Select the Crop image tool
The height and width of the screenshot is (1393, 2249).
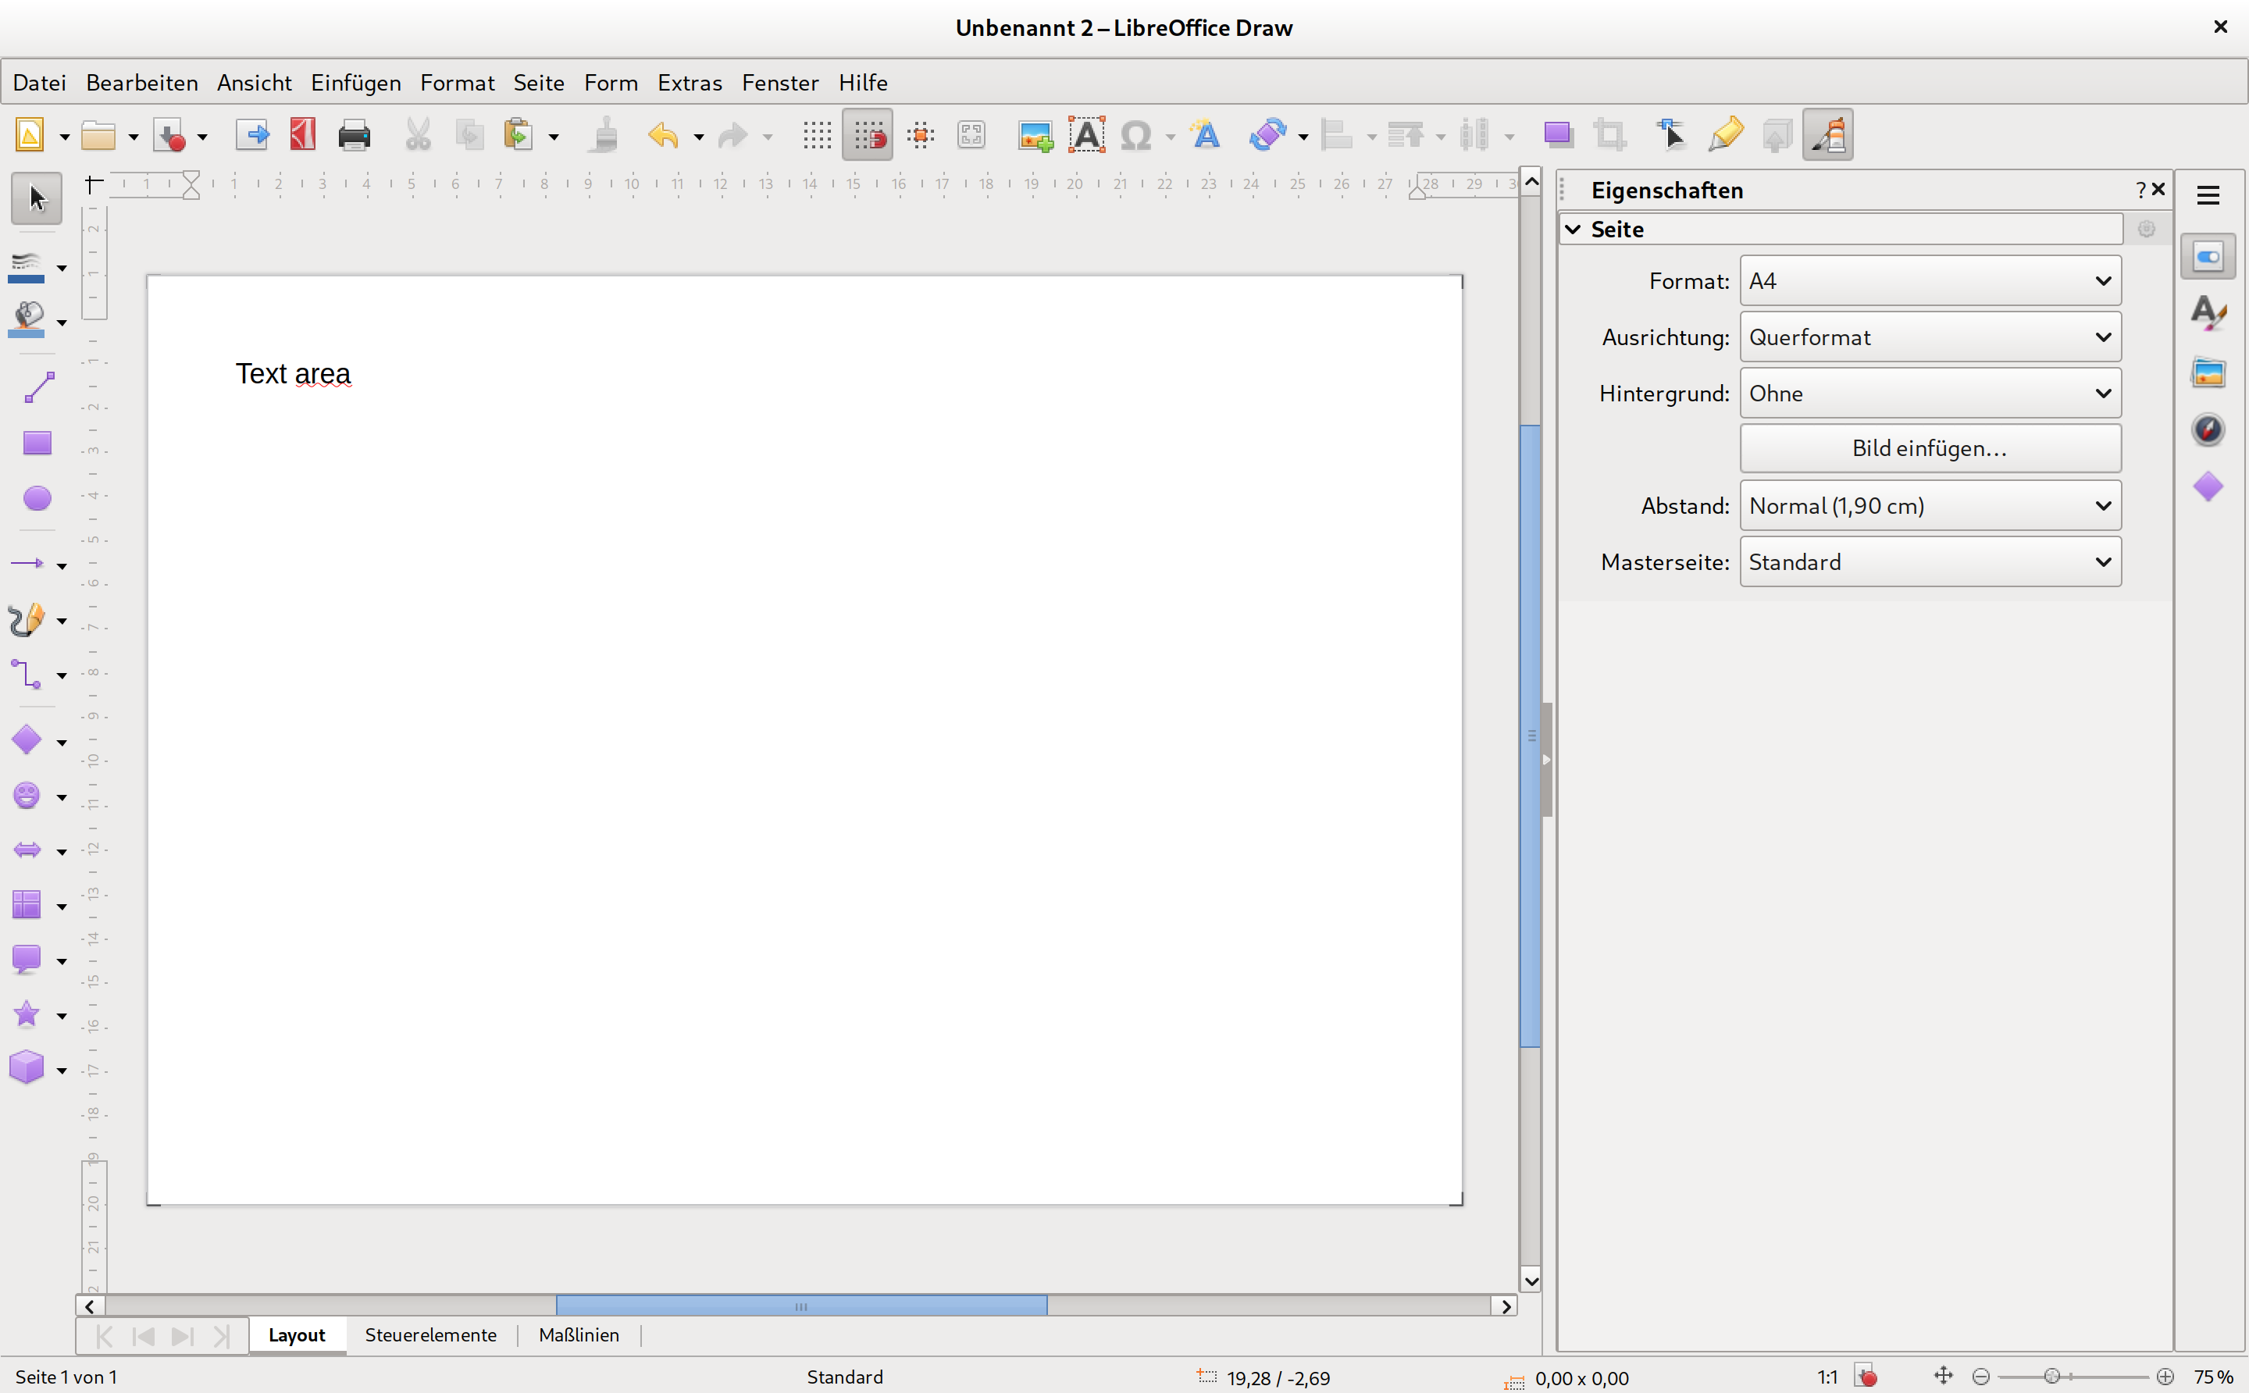coord(1609,135)
